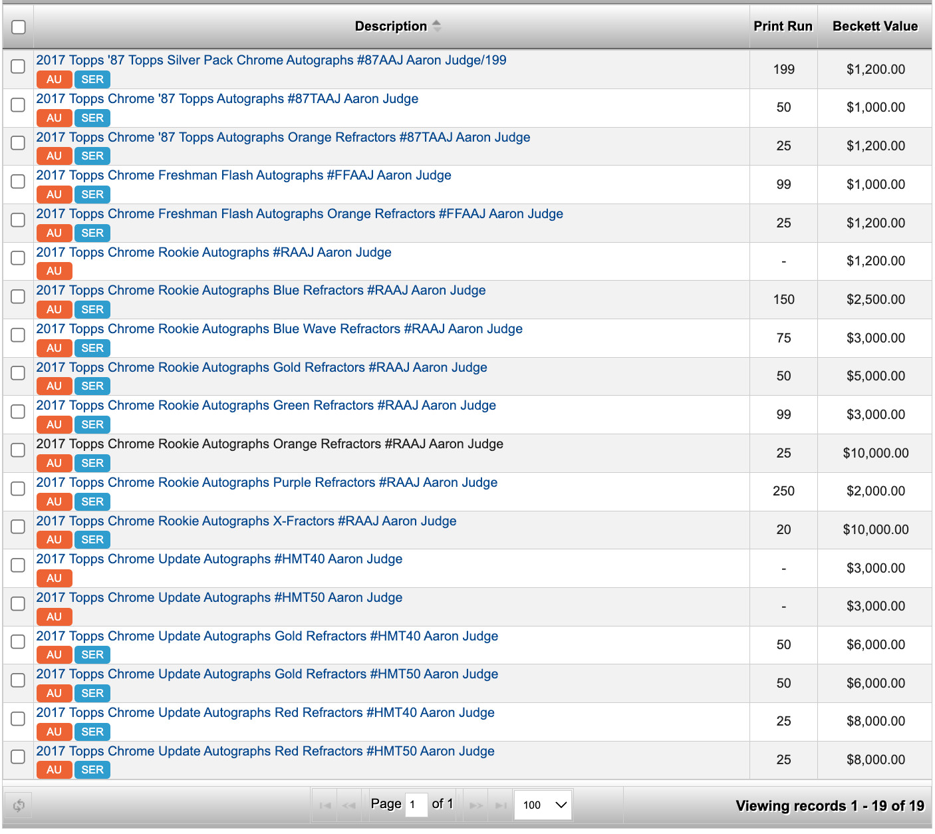Select the Red Refractors #HMT50 row checkbox
This screenshot has height=834, width=935.
point(18,757)
